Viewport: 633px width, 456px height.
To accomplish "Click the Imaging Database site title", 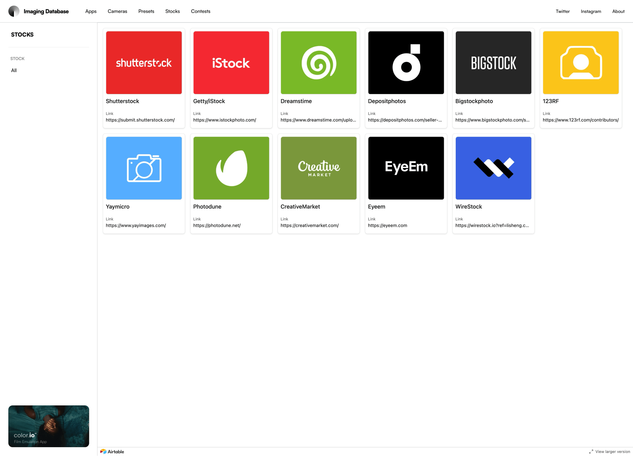I will pos(46,11).
